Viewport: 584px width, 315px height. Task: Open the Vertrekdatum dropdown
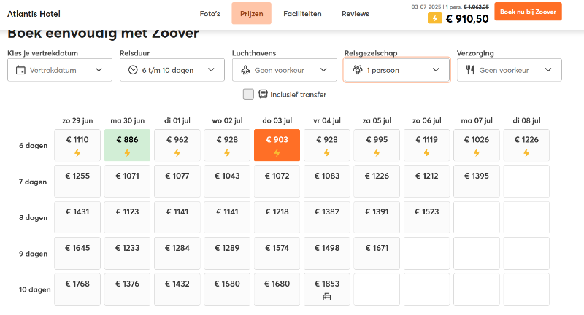pos(60,70)
